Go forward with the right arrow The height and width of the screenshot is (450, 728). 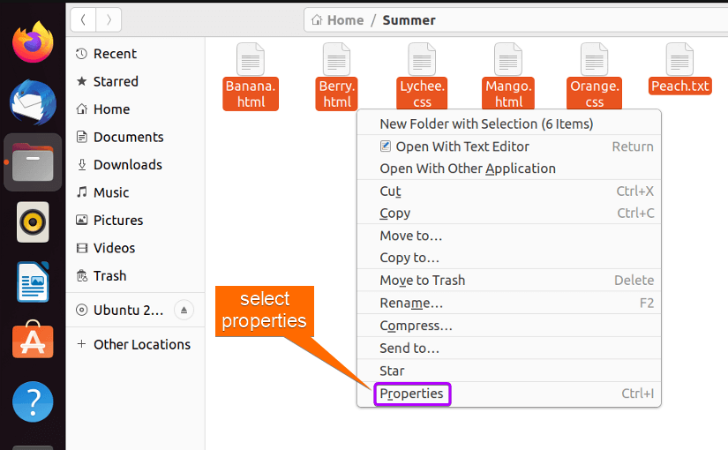(x=109, y=20)
